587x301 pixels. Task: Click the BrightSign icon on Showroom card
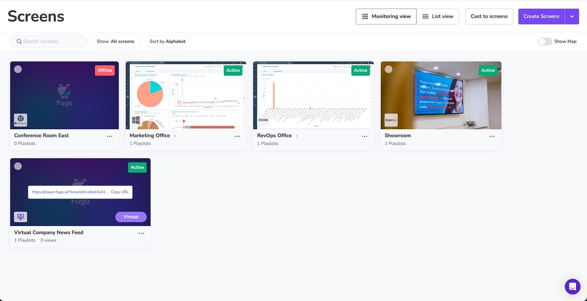[391, 120]
